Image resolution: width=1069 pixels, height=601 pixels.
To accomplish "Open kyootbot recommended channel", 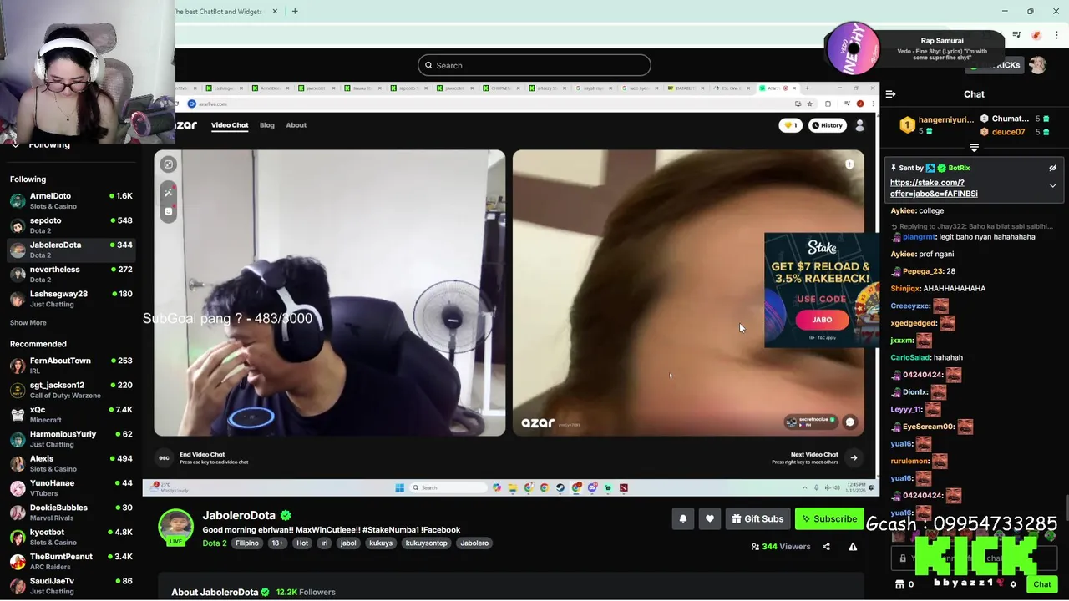I will click(x=71, y=537).
